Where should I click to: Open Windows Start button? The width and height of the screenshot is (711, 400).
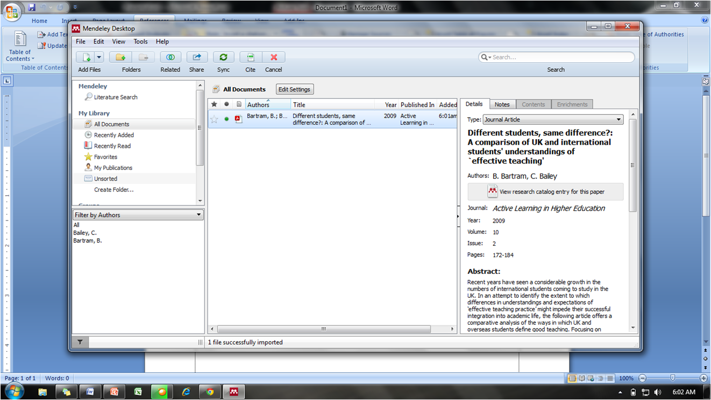(x=14, y=392)
